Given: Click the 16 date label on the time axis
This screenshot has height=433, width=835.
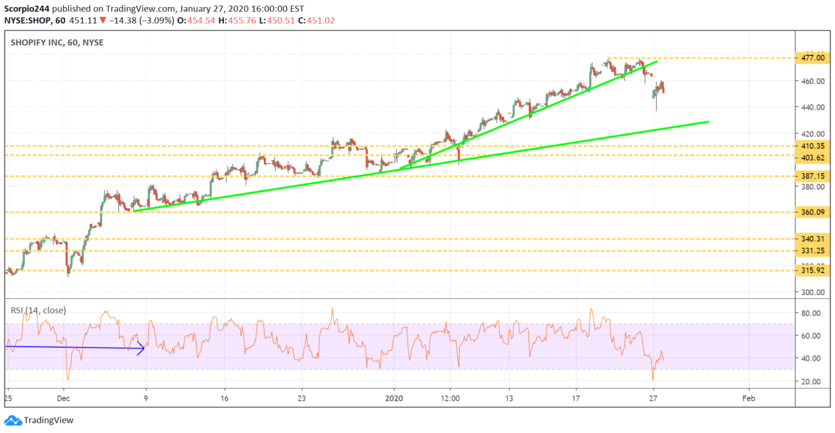Looking at the screenshot, I should click(225, 399).
